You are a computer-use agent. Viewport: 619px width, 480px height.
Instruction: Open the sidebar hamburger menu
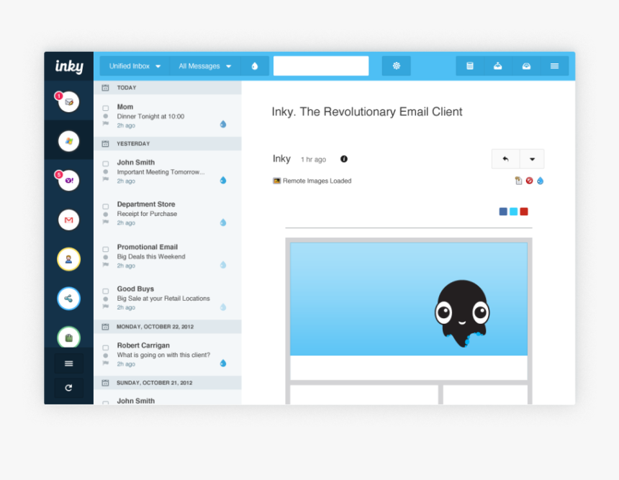pos(68,363)
